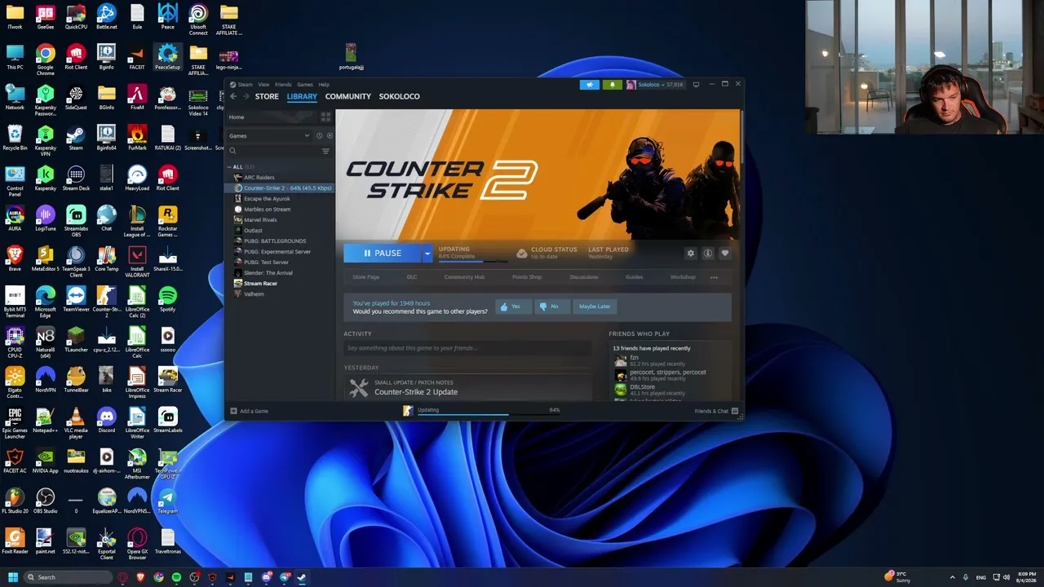
Task: Open the SOKOLOCO profile tab
Action: pos(399,96)
